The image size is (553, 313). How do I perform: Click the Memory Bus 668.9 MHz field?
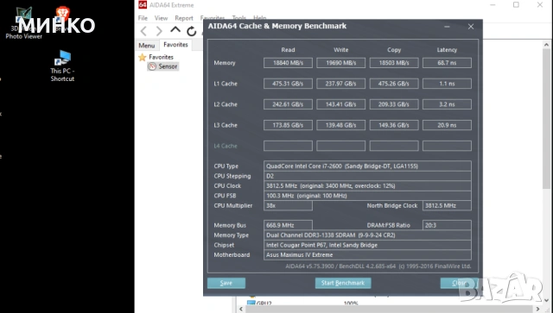(288, 225)
